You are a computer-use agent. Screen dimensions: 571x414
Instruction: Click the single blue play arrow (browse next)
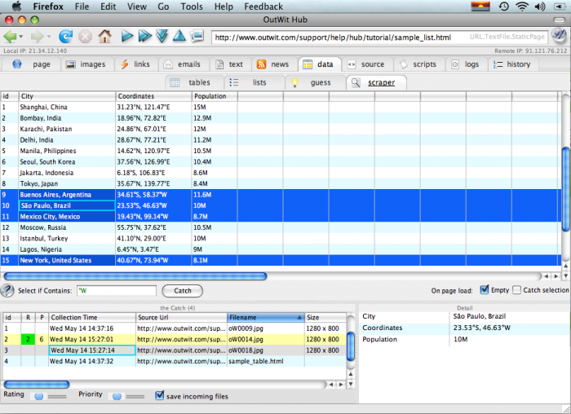click(126, 36)
